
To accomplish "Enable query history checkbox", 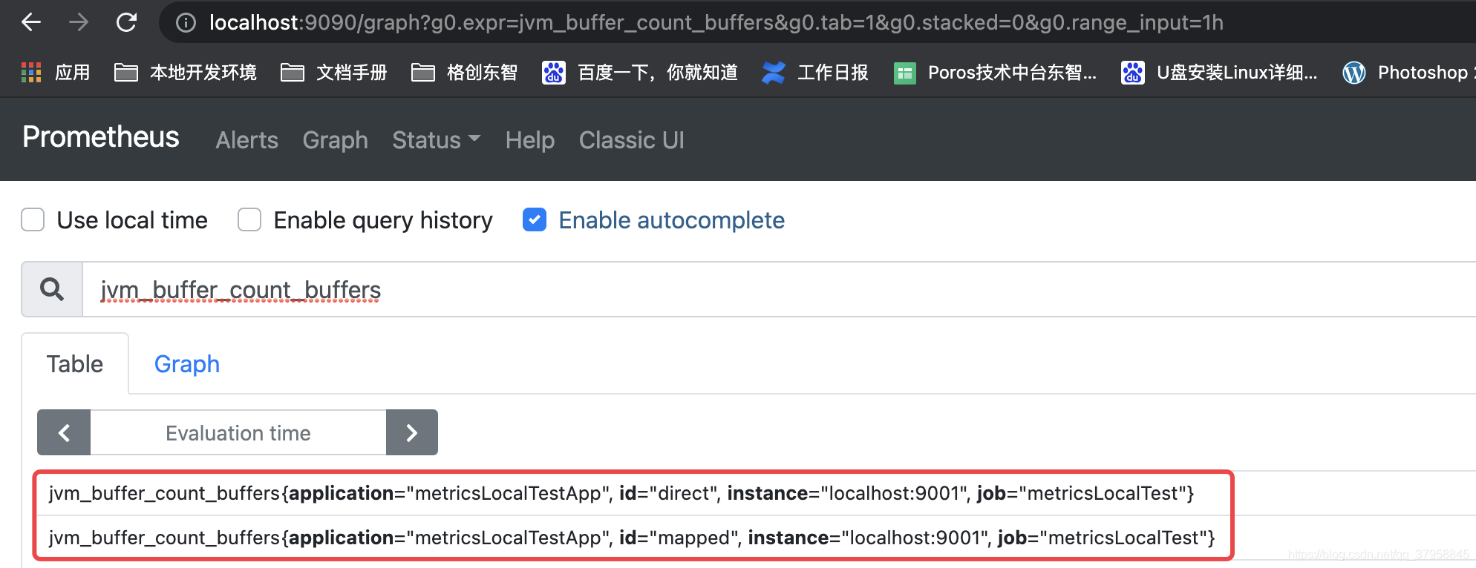I will coord(249,219).
